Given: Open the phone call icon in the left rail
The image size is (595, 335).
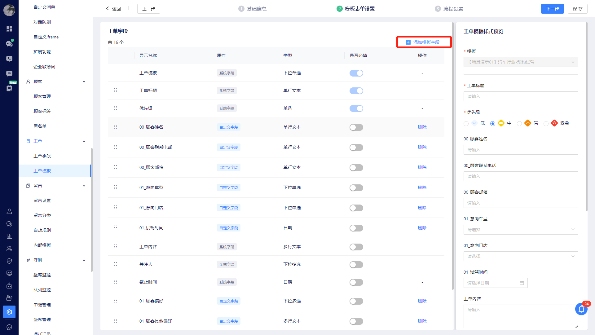Looking at the screenshot, I should point(9,59).
